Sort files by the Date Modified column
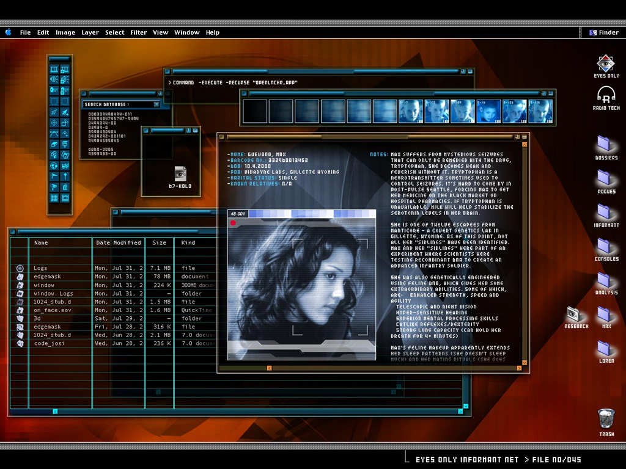Image resolution: width=626 pixels, height=469 pixels. [x=118, y=242]
